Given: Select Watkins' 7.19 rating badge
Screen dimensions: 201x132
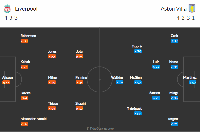Looking at the screenshot, I should (x=120, y=82).
